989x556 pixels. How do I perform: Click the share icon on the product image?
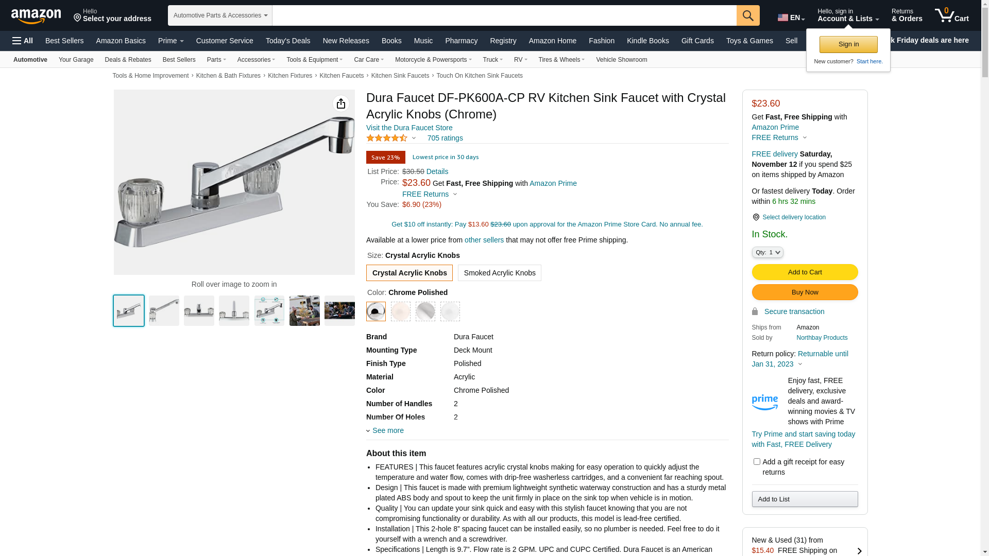[340, 104]
